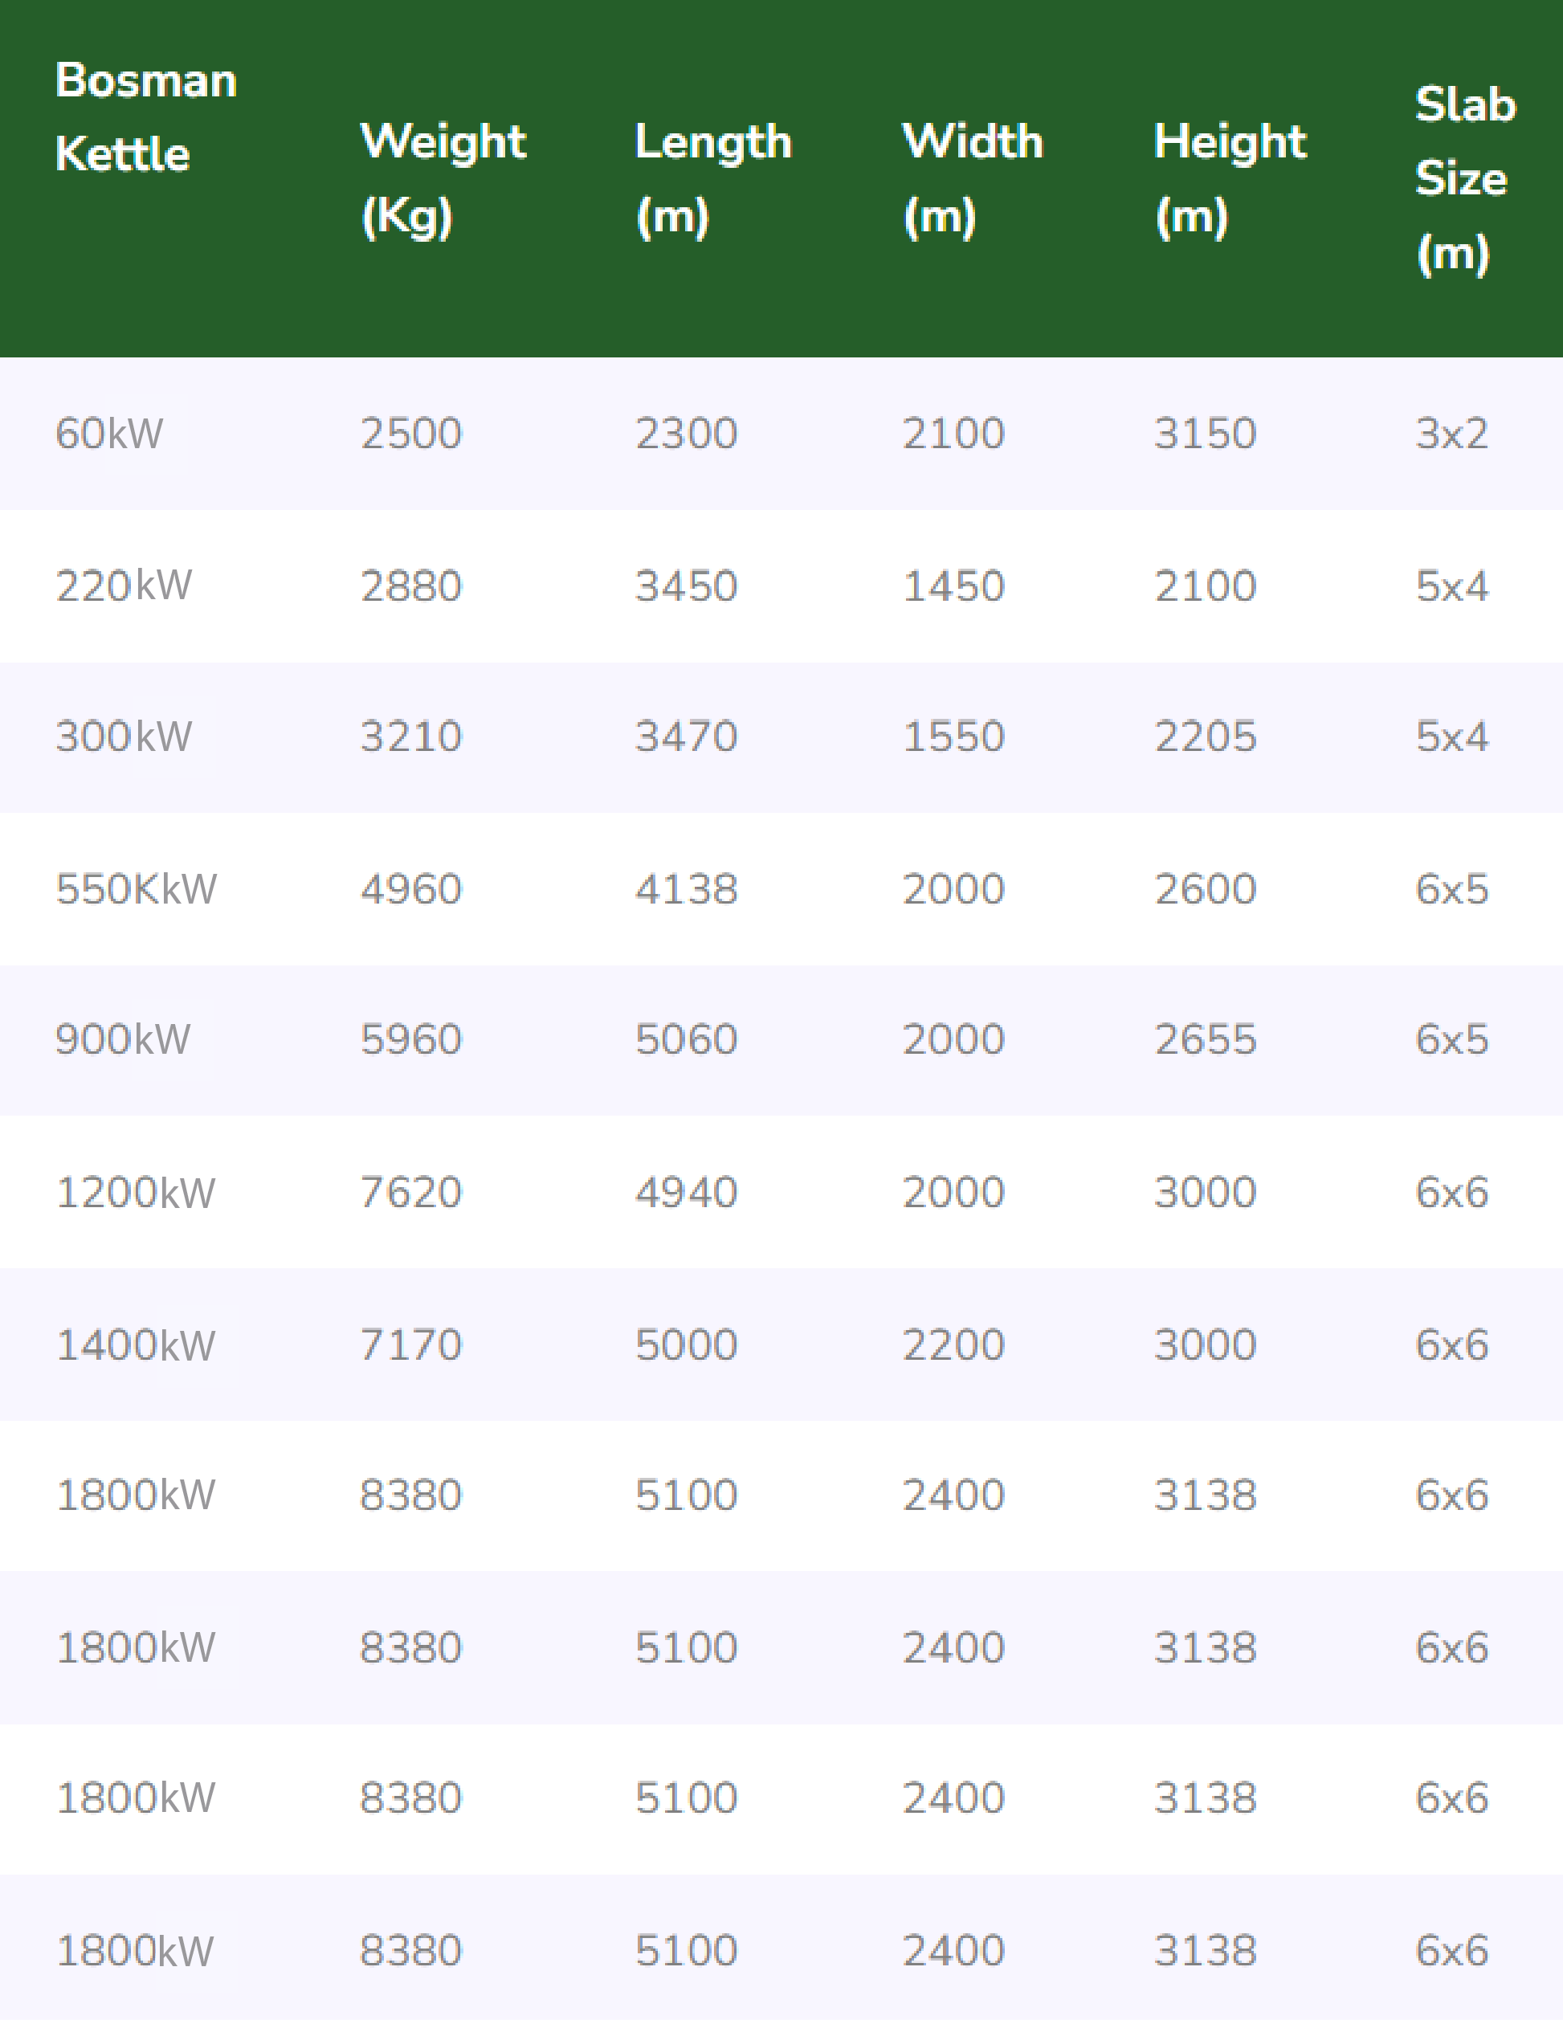This screenshot has width=1563, height=2020.
Task: Click the 550KkW kettle row label
Action: tap(136, 889)
